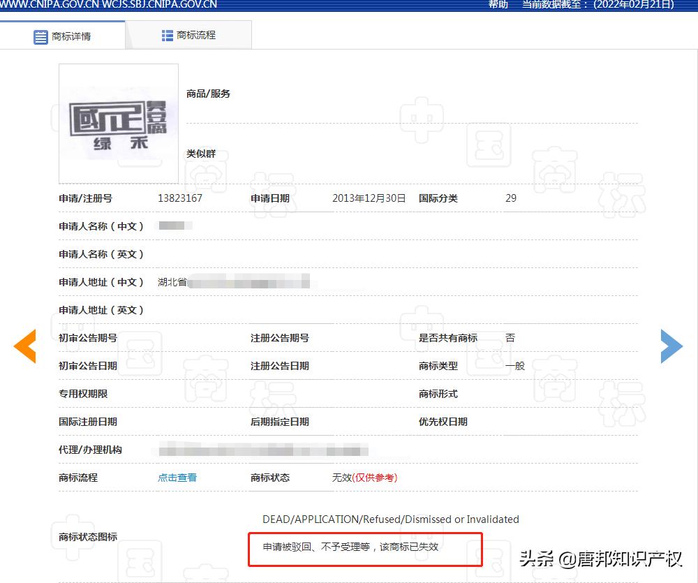This screenshot has width=698, height=583.
Task: Click the 是否共有商标 value 否
Action: point(510,337)
